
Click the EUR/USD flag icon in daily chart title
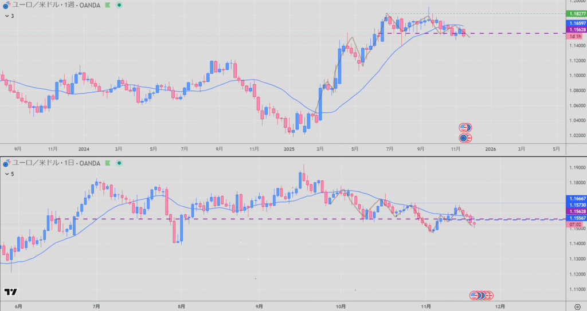[6, 163]
